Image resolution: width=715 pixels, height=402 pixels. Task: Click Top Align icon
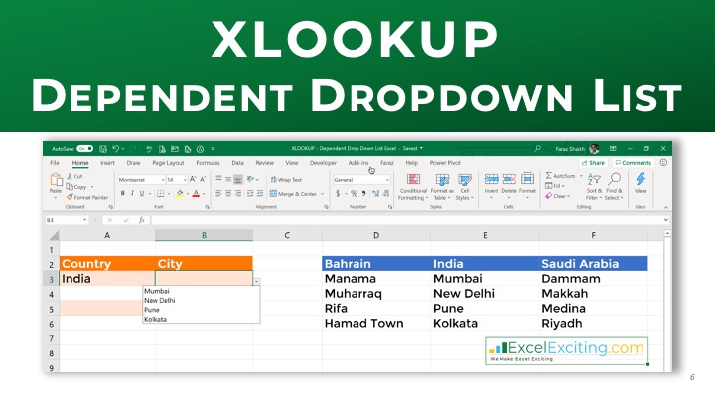click(x=218, y=179)
